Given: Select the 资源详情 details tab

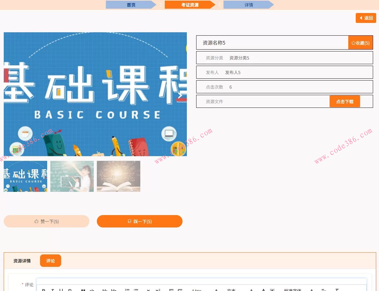Looking at the screenshot, I should point(22,261).
